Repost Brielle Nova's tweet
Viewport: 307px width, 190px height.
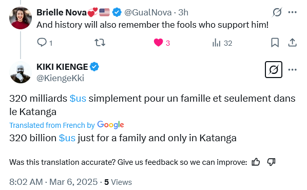[100, 43]
